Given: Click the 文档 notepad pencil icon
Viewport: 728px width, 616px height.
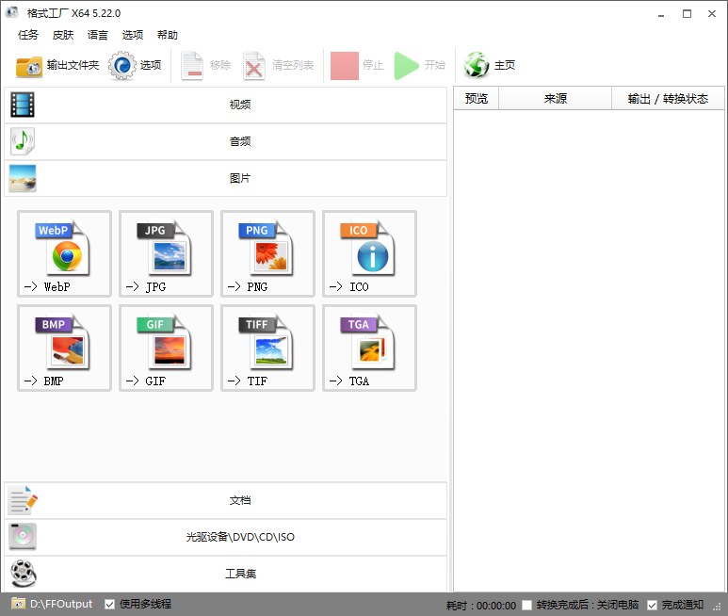Looking at the screenshot, I should 23,500.
